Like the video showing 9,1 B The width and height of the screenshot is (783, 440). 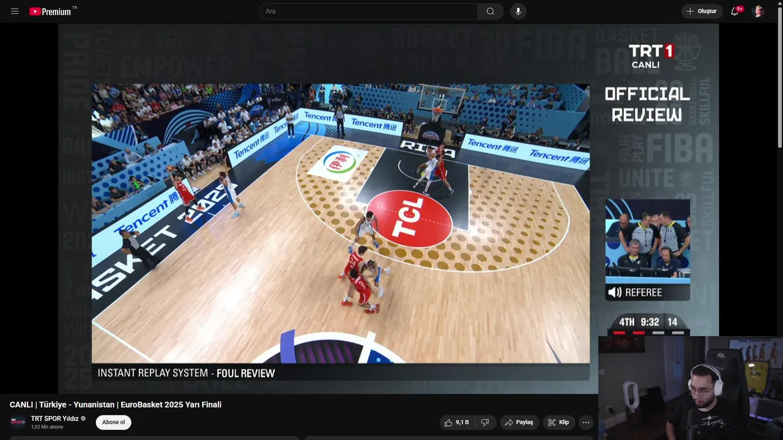tap(457, 422)
